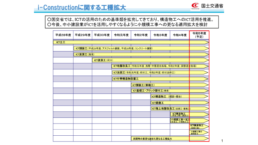Click the summary line starting '○国交省では、ICTの活用'
The height and width of the screenshot is (145, 258).
click(131, 19)
